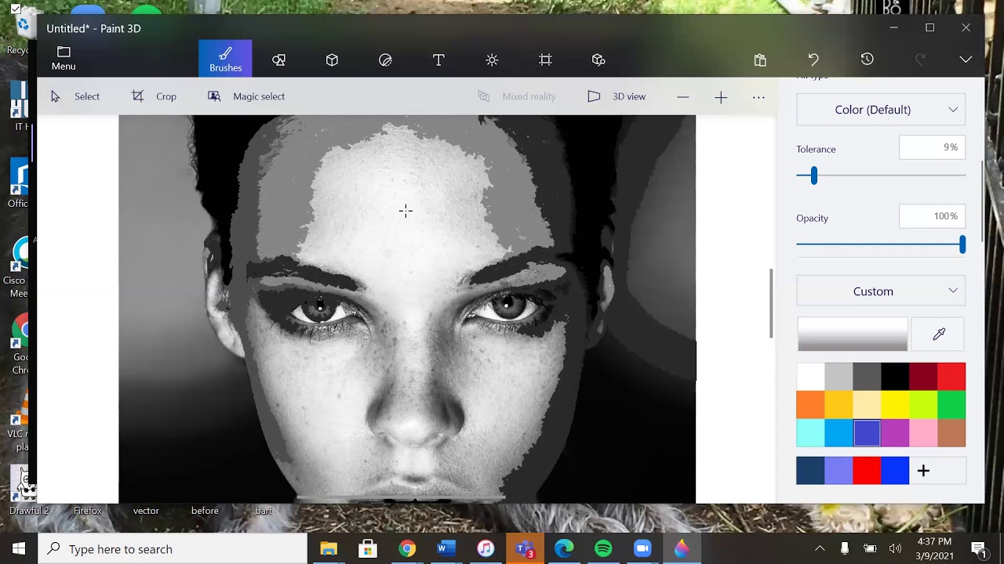Open the Windows Start menu

coord(19,548)
